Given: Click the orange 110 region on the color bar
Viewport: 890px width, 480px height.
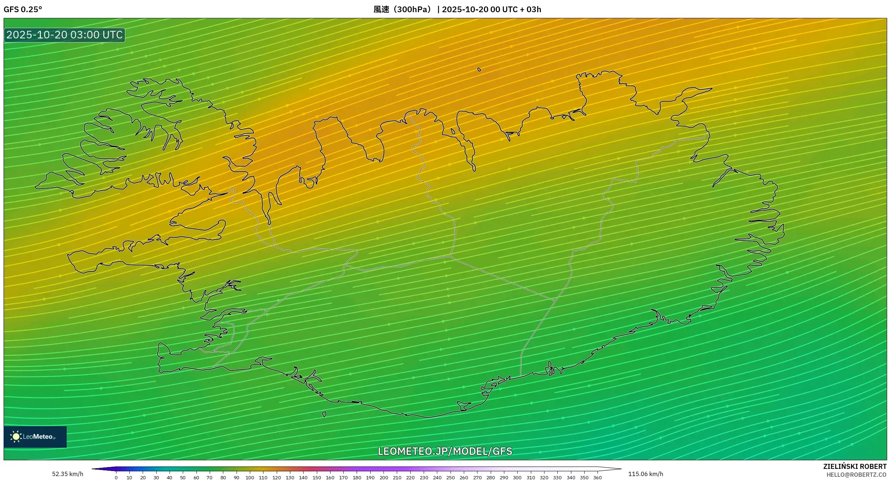Looking at the screenshot, I should pos(263,469).
